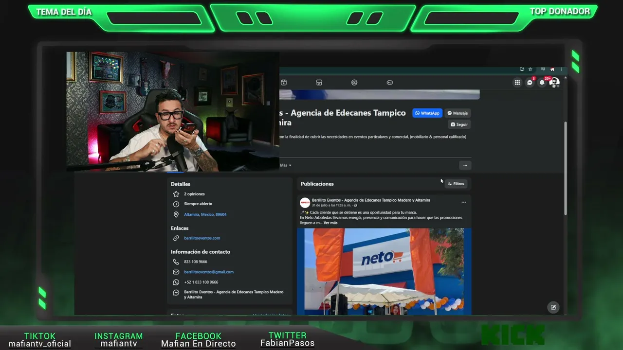
Task: Open the notifications bell icon
Action: pos(542,83)
